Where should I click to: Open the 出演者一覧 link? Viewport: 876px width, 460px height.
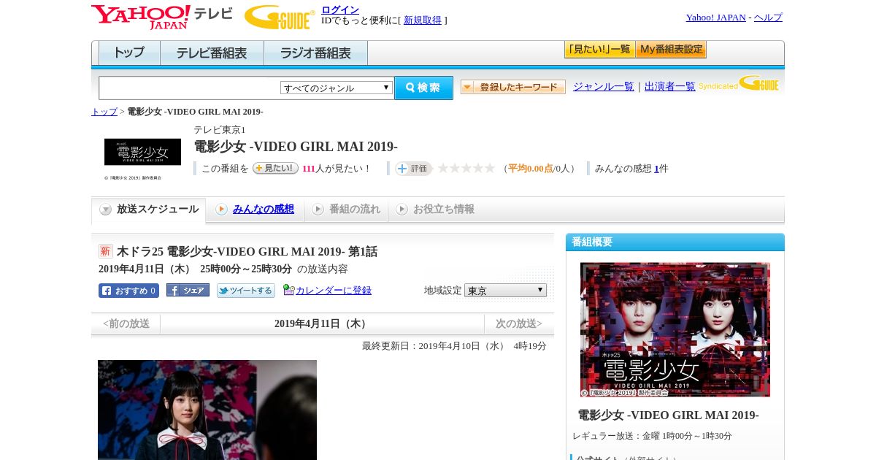(670, 87)
